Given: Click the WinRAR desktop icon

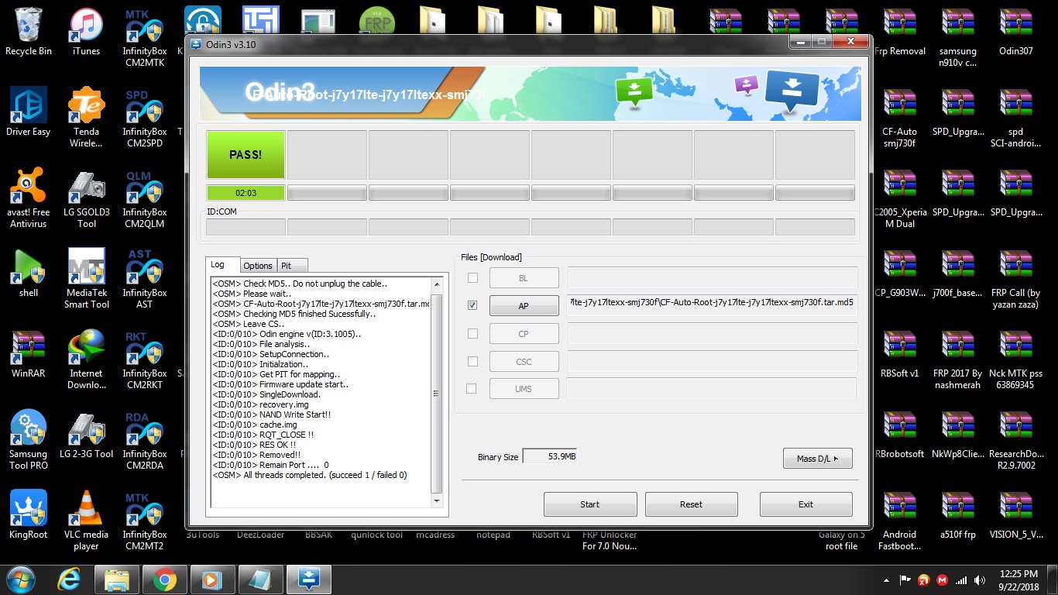Looking at the screenshot, I should (x=29, y=354).
